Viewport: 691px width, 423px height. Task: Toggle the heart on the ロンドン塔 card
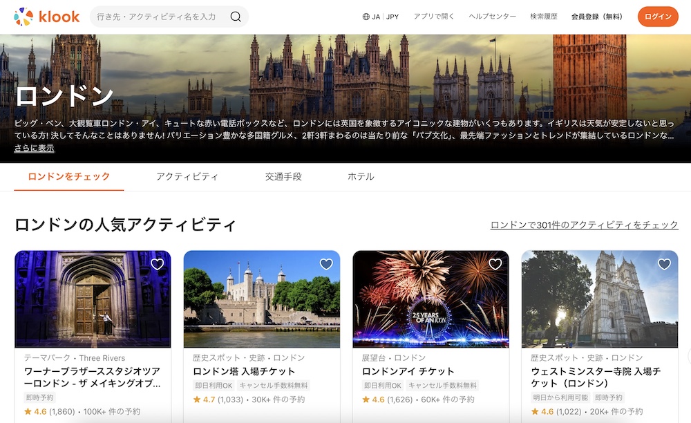[326, 264]
